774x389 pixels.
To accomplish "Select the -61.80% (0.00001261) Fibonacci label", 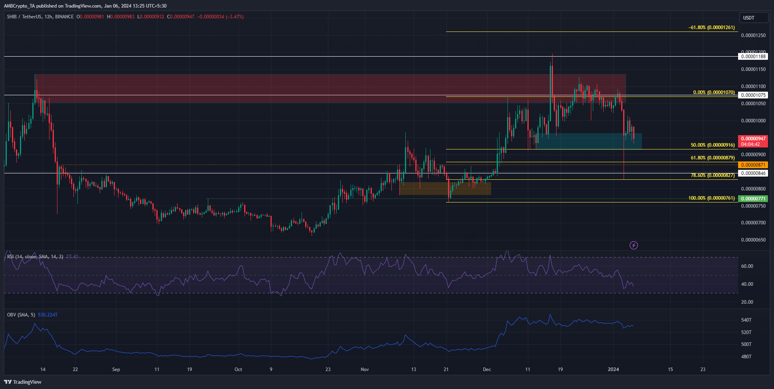I will [x=711, y=28].
